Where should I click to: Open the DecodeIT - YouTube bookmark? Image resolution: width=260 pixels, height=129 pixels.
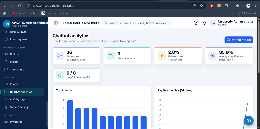click(25, 13)
